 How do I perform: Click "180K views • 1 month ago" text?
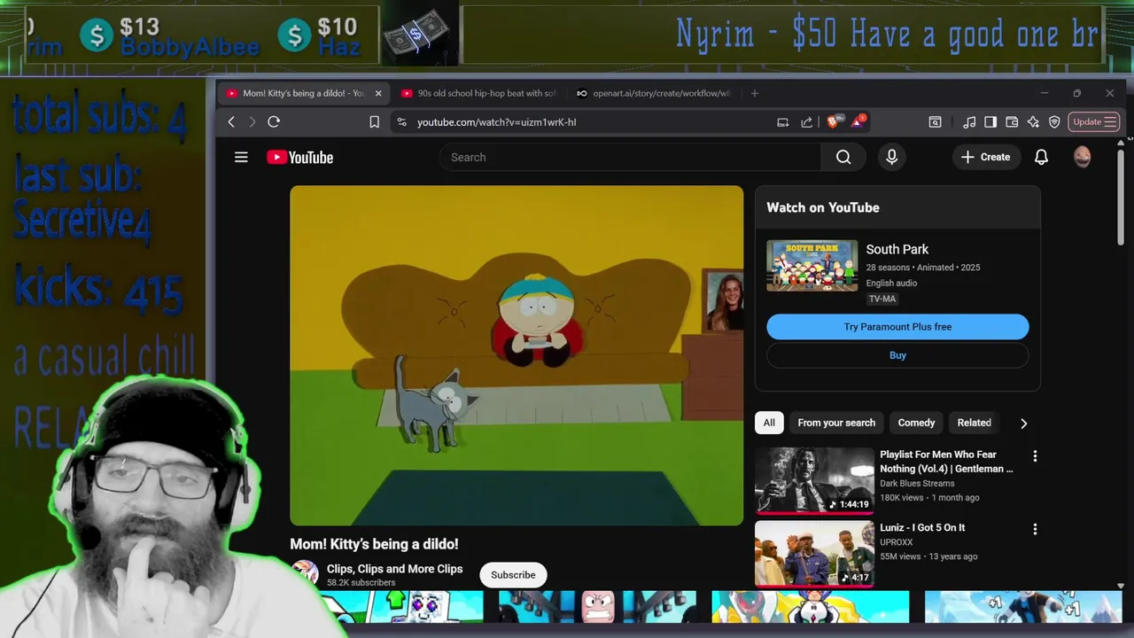pyautogui.click(x=929, y=498)
